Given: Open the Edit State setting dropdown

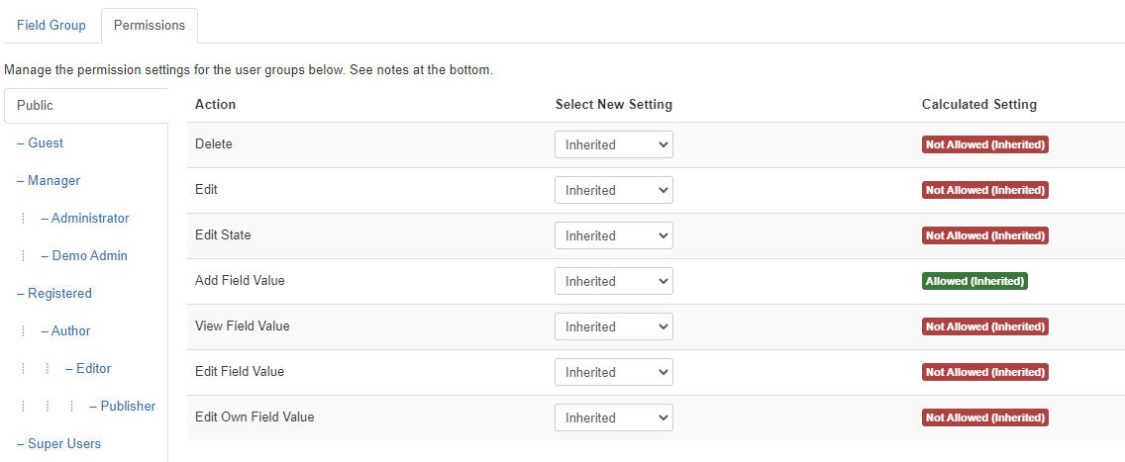Looking at the screenshot, I should 614,235.
